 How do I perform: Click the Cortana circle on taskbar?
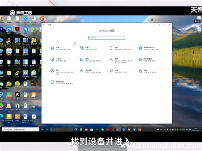click(42, 129)
